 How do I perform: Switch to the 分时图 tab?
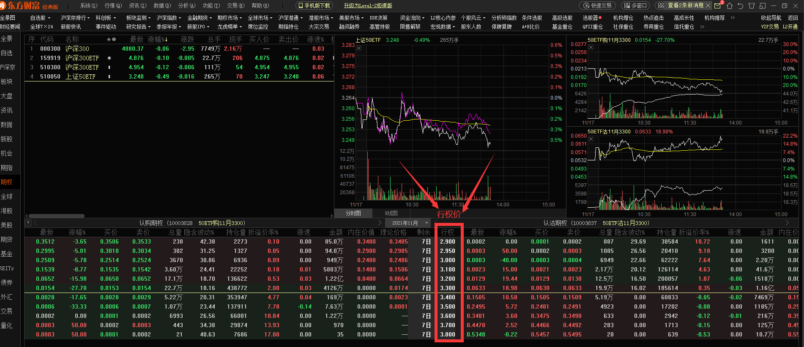click(x=353, y=213)
